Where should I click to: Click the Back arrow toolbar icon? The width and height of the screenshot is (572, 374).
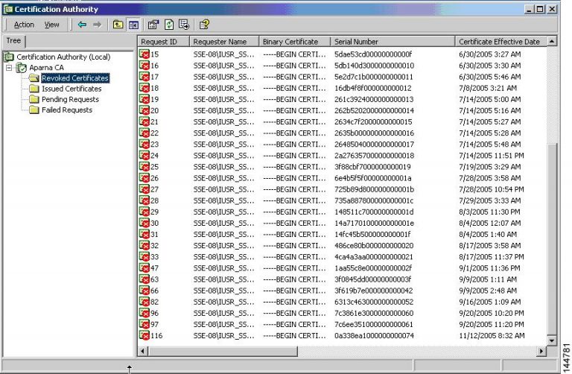[x=82, y=25]
